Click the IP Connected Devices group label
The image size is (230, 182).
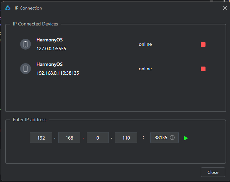pyautogui.click(x=35, y=24)
